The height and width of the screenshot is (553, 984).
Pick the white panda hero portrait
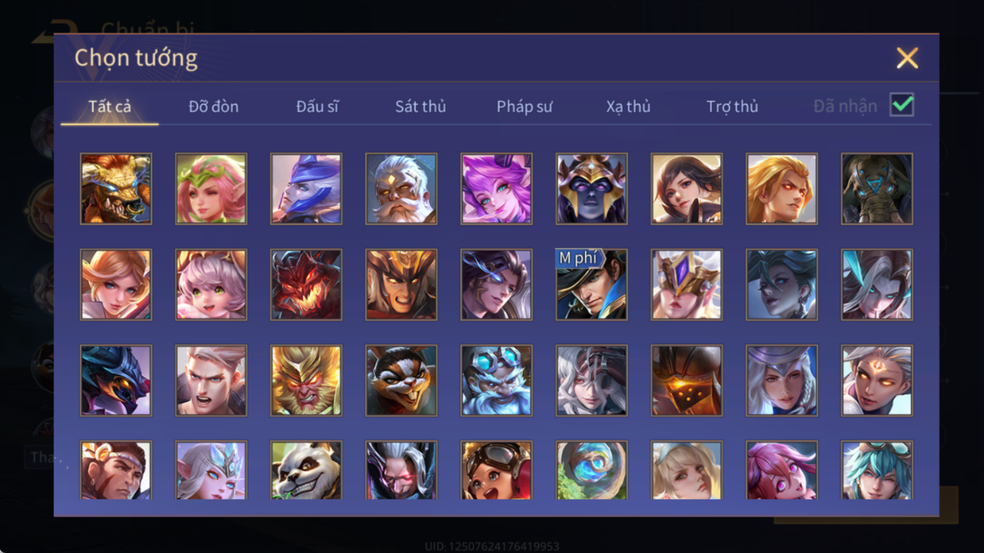(306, 470)
